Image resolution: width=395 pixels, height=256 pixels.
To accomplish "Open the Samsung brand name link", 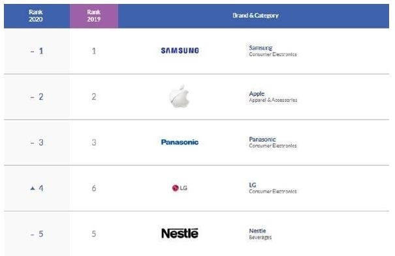I will [261, 48].
